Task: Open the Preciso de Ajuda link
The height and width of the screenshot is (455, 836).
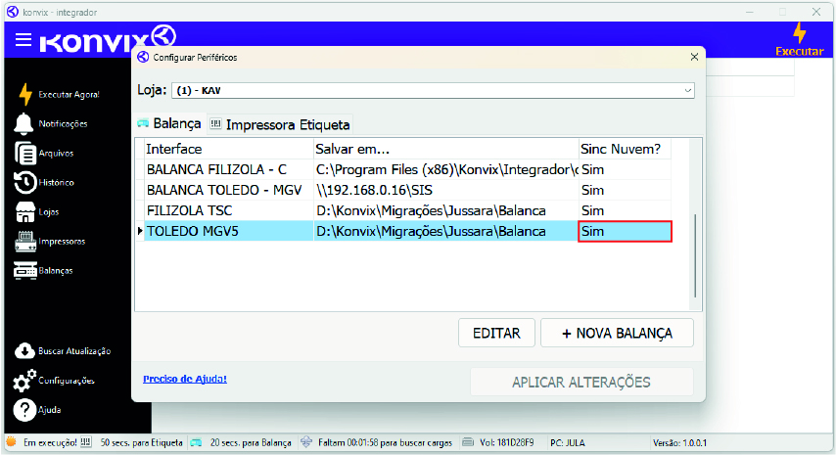Action: coord(185,379)
